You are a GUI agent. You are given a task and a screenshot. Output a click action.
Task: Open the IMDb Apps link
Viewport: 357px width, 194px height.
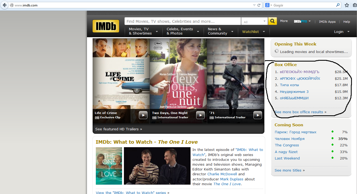click(x=327, y=22)
